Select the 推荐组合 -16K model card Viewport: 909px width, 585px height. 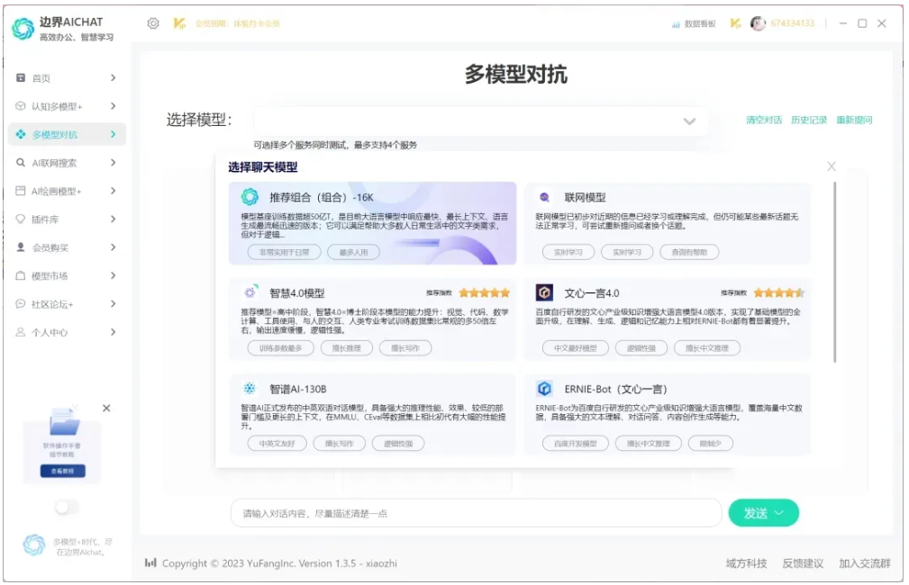click(x=372, y=223)
